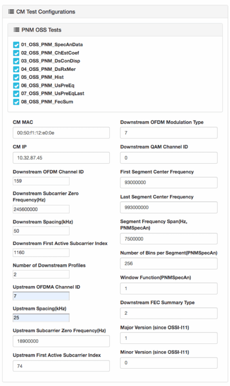Select the First Segment Center Frequency field
Image resolution: width=230 pixels, height=386 pixels.
pyautogui.click(x=169, y=182)
